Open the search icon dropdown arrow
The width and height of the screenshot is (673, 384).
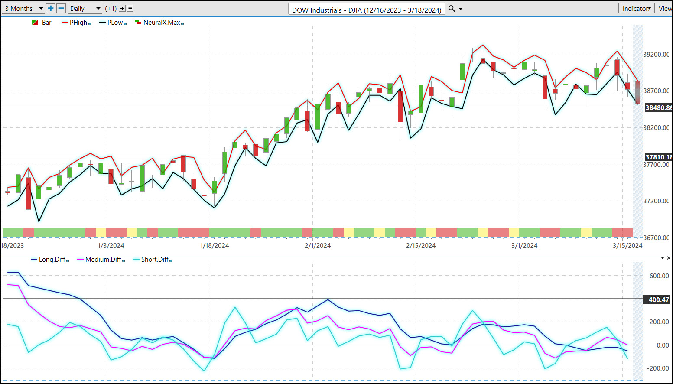pos(461,9)
